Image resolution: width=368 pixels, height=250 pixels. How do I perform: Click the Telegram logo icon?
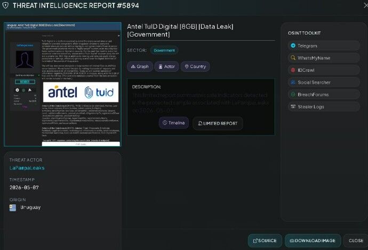point(293,45)
